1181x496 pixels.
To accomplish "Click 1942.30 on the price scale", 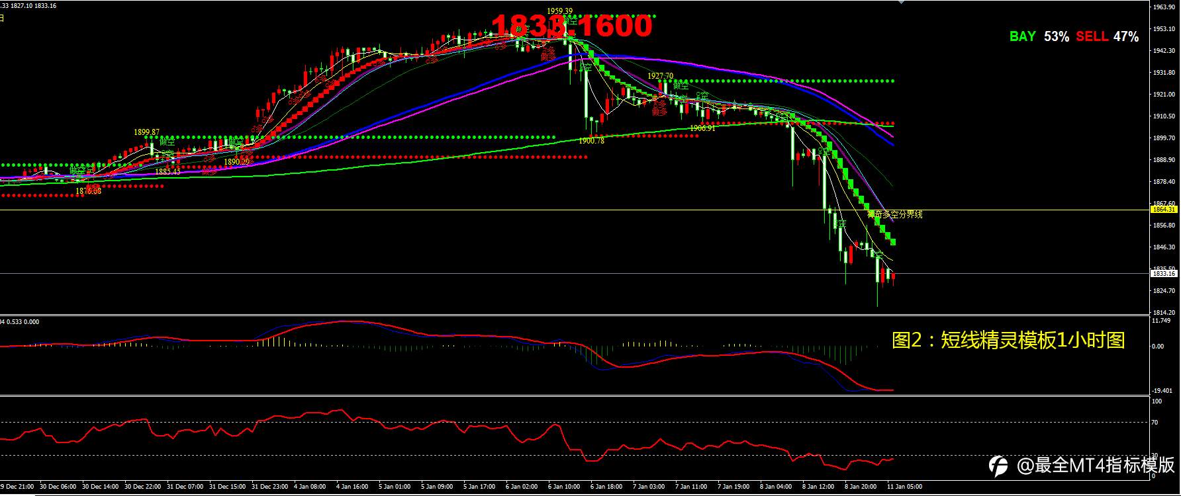I will coord(1164,51).
